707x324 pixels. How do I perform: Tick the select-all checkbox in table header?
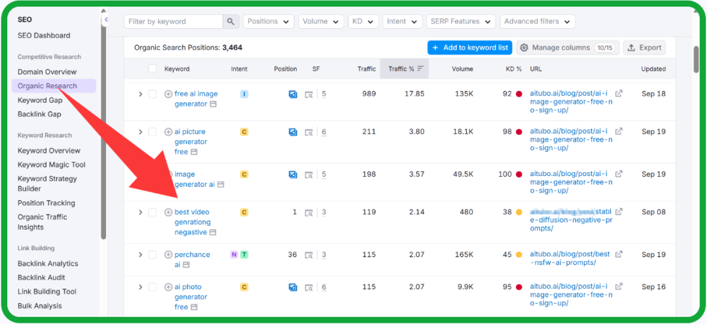coord(153,69)
